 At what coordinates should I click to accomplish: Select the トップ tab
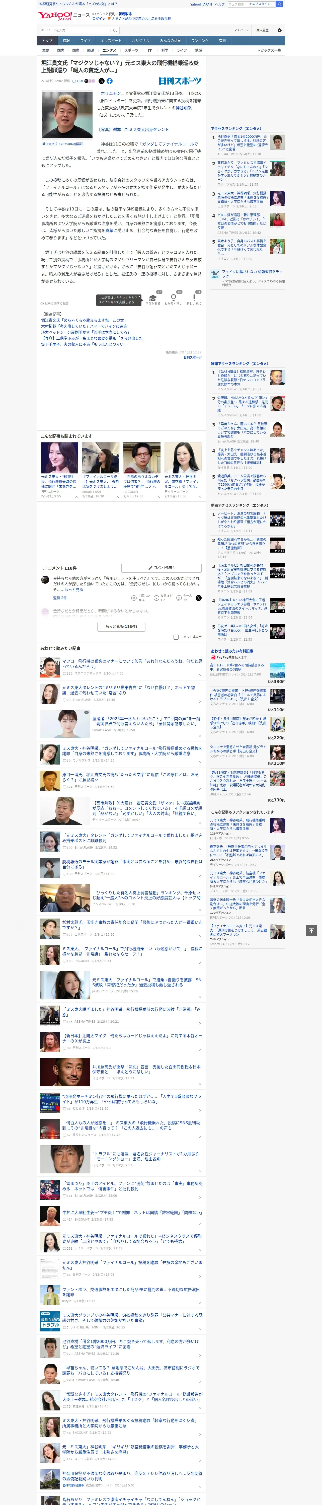point(47,41)
